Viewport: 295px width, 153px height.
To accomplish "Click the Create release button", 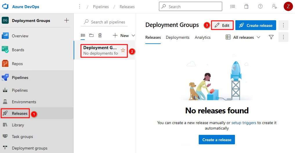I will click(256, 25).
